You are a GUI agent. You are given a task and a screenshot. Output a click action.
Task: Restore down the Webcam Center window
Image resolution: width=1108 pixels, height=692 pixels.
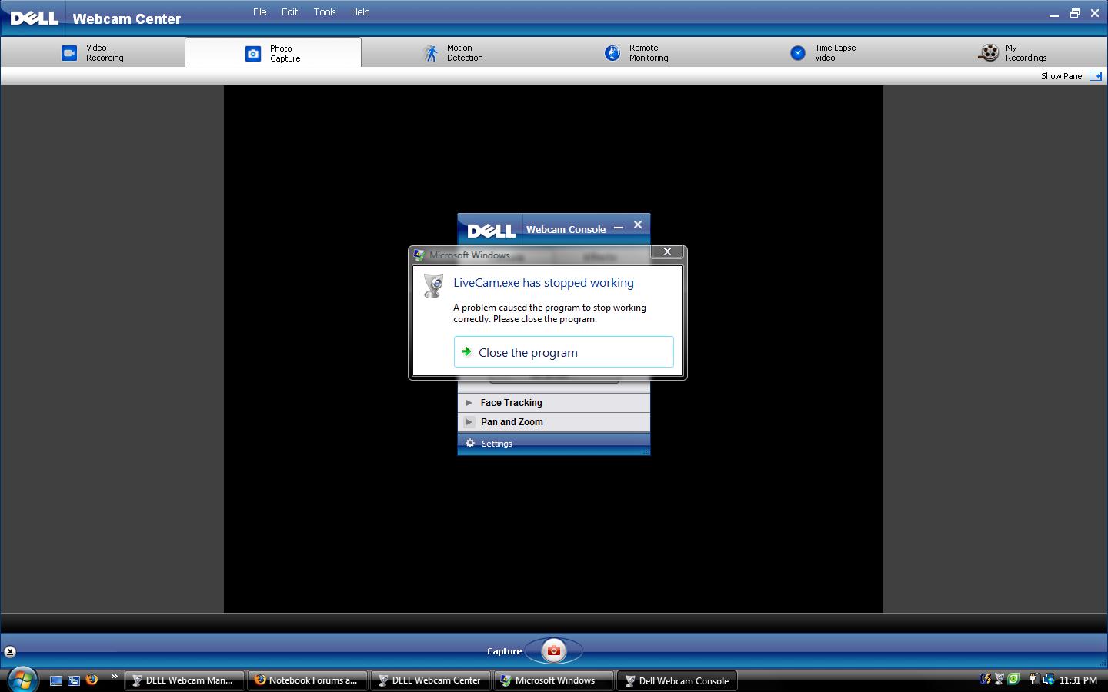click(x=1075, y=13)
